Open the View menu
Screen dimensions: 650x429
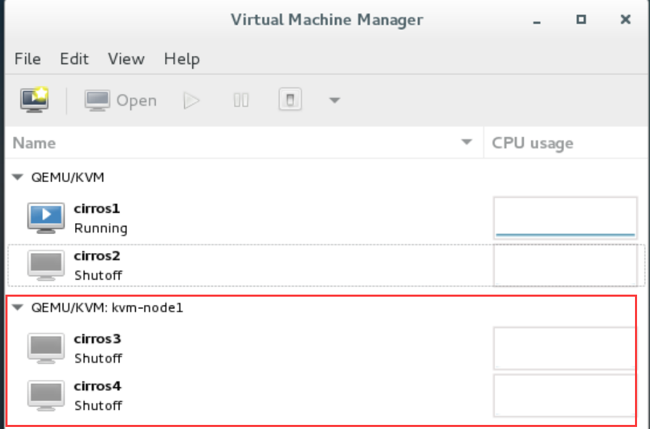126,59
